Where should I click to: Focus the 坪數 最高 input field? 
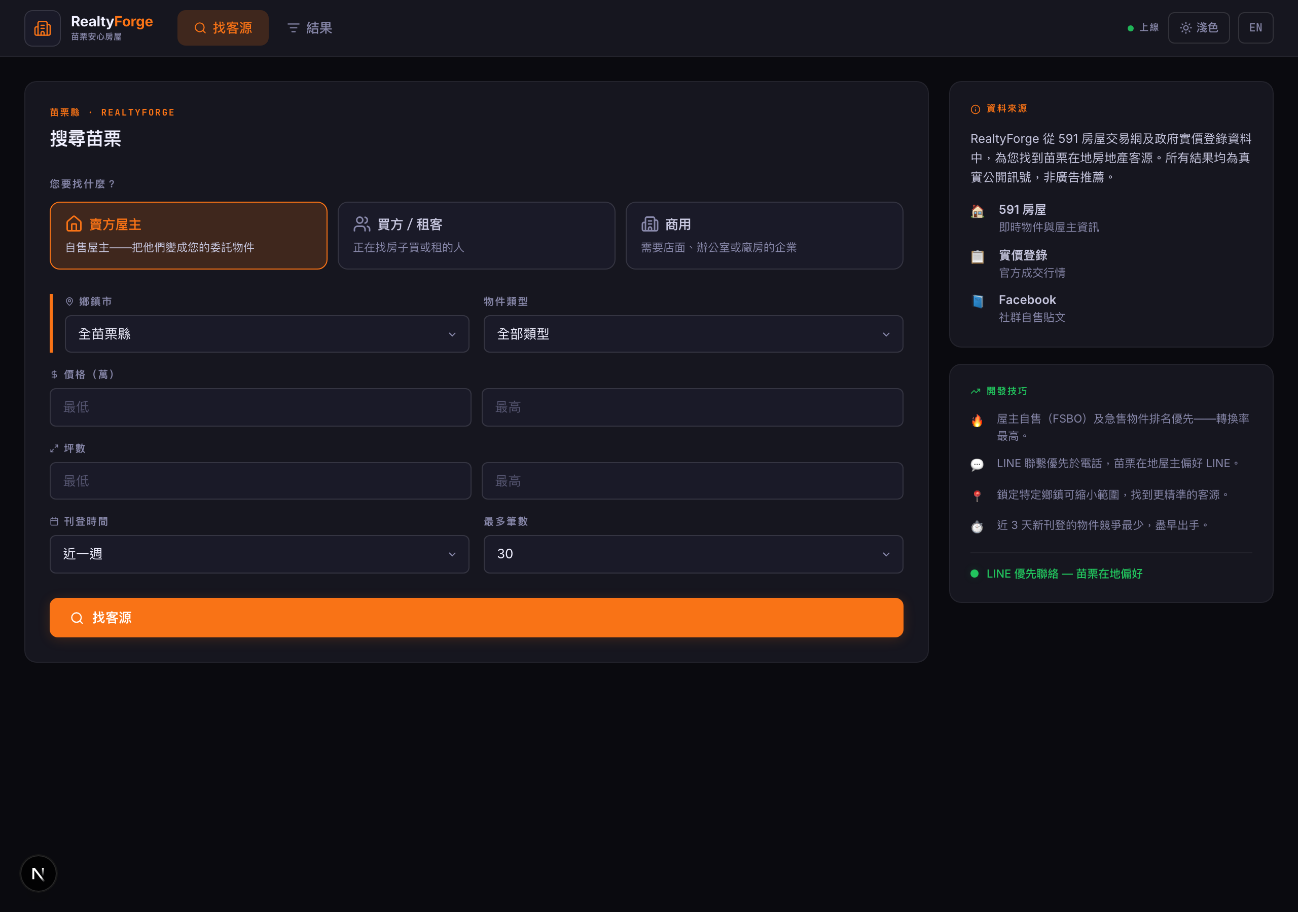tap(692, 481)
